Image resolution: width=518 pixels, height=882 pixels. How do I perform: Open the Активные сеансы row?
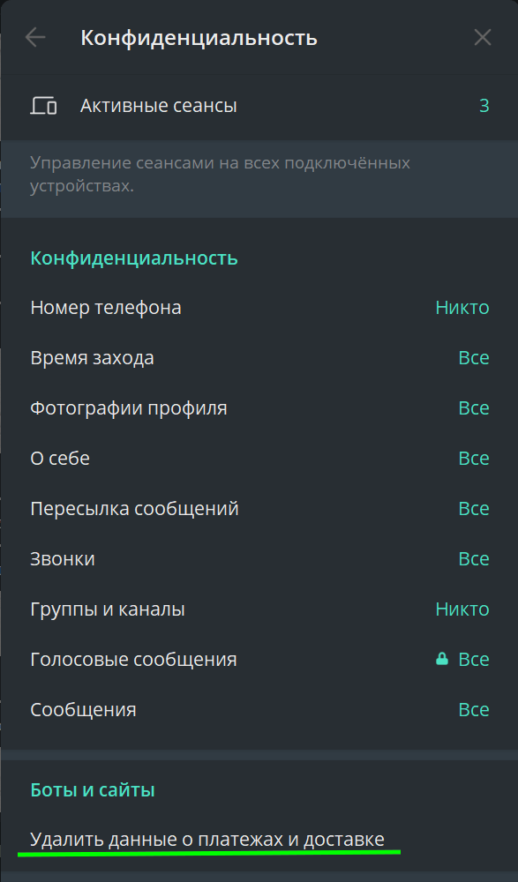pos(259,106)
